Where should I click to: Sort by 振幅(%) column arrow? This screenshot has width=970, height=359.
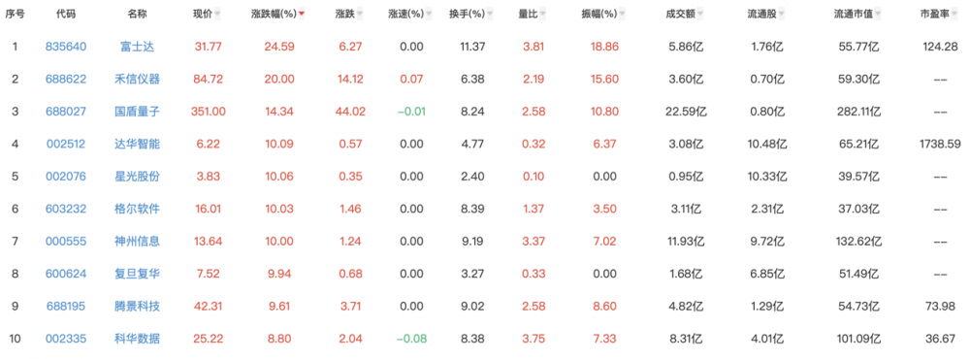click(621, 15)
